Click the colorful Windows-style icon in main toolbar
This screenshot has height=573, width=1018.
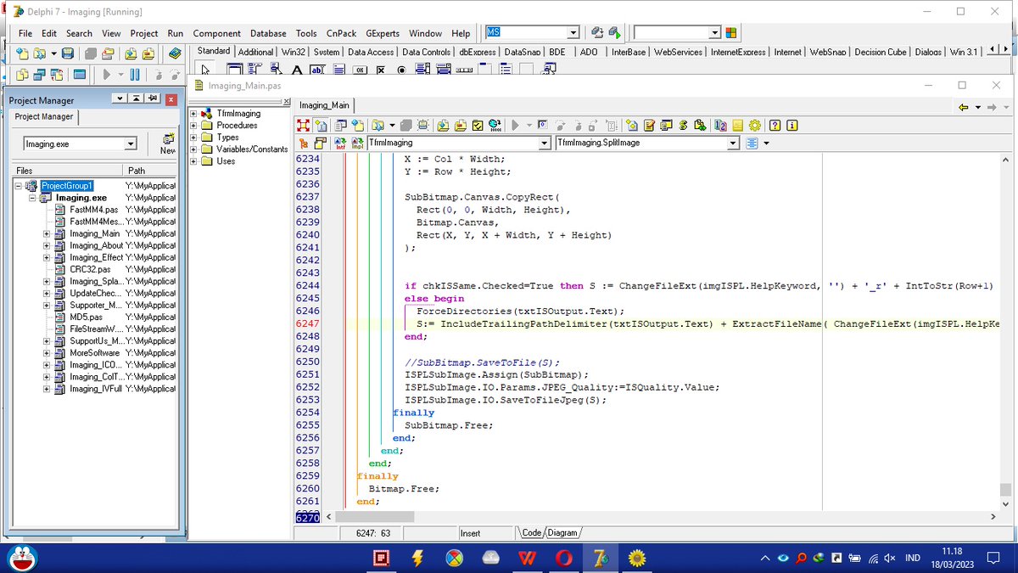730,32
